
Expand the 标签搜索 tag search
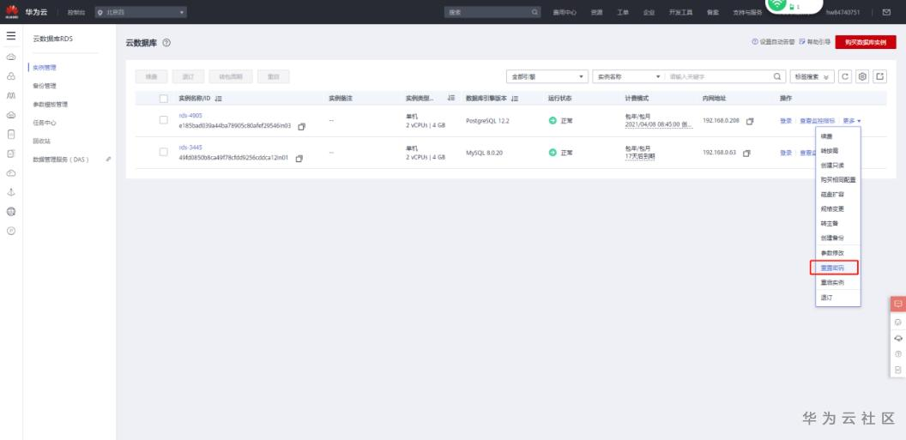pos(812,77)
